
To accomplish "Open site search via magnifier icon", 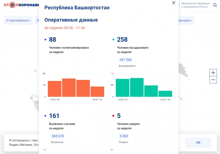I will coord(215,5).
